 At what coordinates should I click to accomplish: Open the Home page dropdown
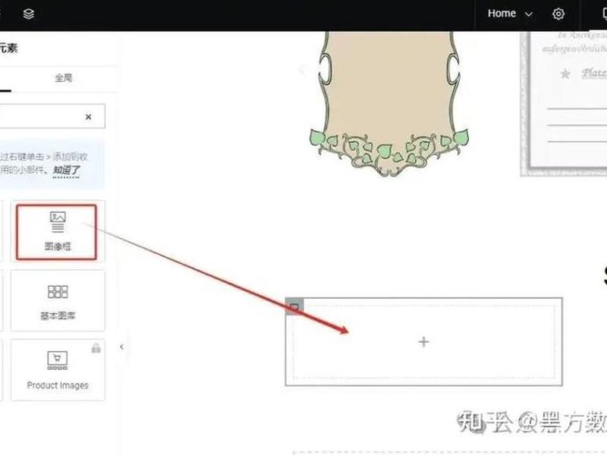click(510, 14)
